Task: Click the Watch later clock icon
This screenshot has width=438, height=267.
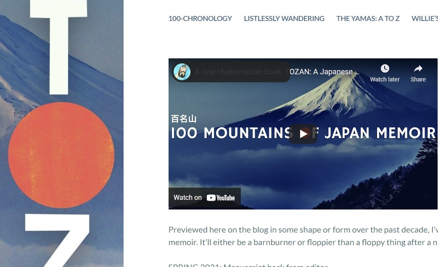Action: [385, 68]
